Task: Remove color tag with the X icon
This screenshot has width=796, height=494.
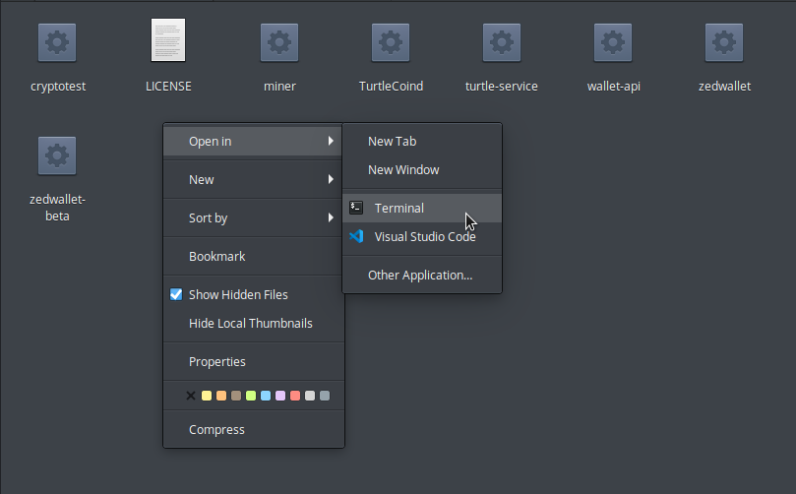Action: tap(191, 396)
